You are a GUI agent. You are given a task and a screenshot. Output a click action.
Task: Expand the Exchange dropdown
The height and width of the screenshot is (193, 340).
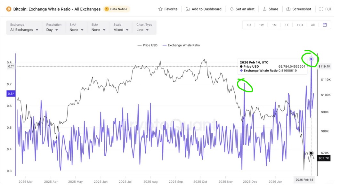pos(24,30)
